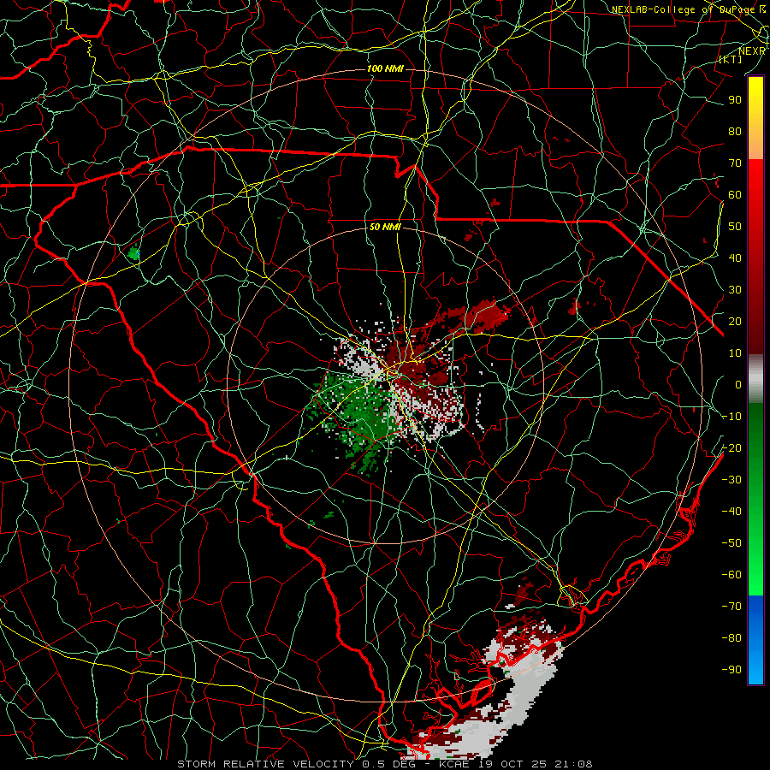The width and height of the screenshot is (770, 770).
Task: Pick the gray zero-velocity segment of the color bar
Action: point(755,378)
